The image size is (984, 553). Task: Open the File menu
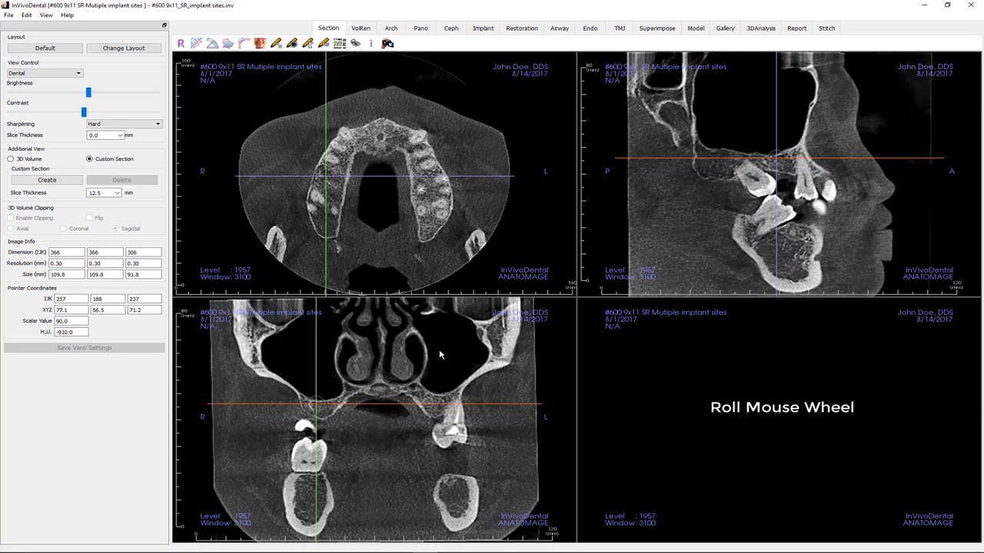coord(8,15)
